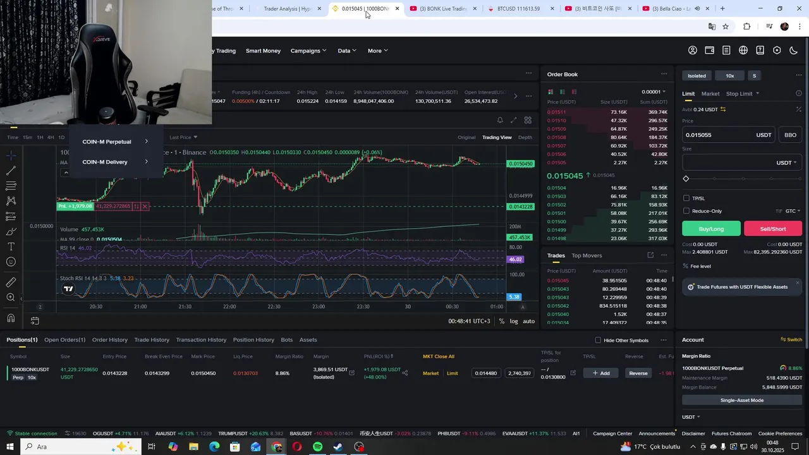Viewport: 809px width, 455px height.
Task: Click the order size slider handle
Action: [x=686, y=179]
